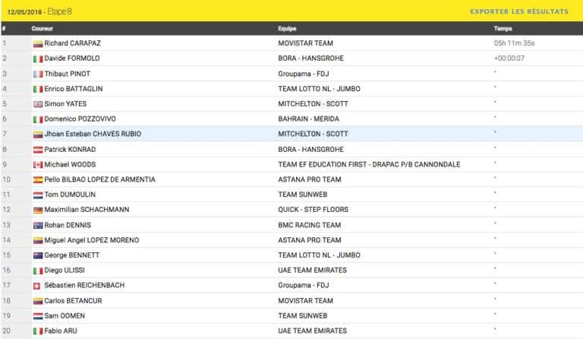This screenshot has height=339, width=583.
Task: Select rider name Rohan DENNIS
Action: [68, 225]
